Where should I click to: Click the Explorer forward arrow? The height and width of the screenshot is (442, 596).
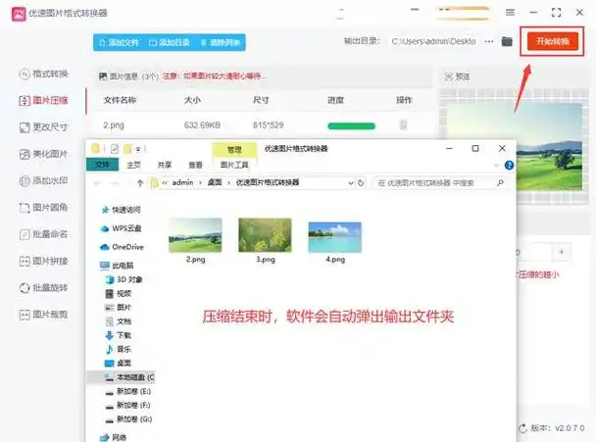115,183
